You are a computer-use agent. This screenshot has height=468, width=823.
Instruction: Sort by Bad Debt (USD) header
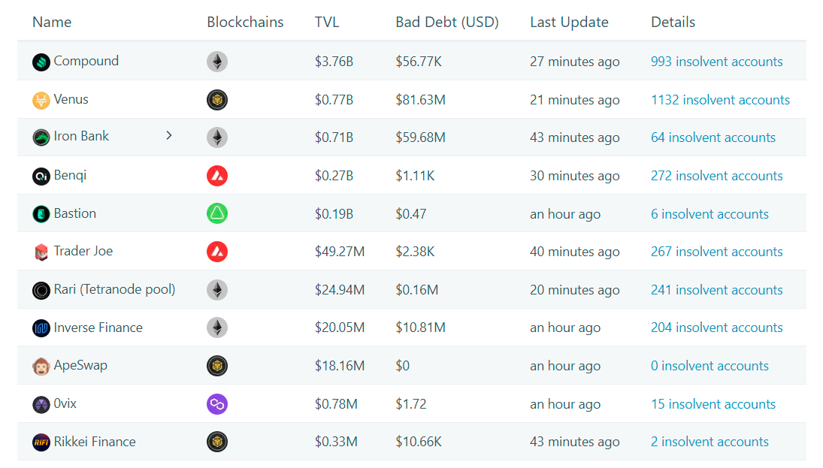(446, 22)
